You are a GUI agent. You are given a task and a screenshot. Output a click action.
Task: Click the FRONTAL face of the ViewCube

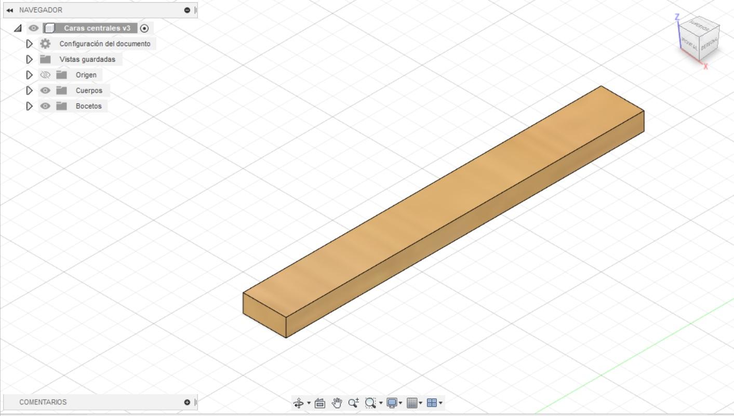click(689, 43)
